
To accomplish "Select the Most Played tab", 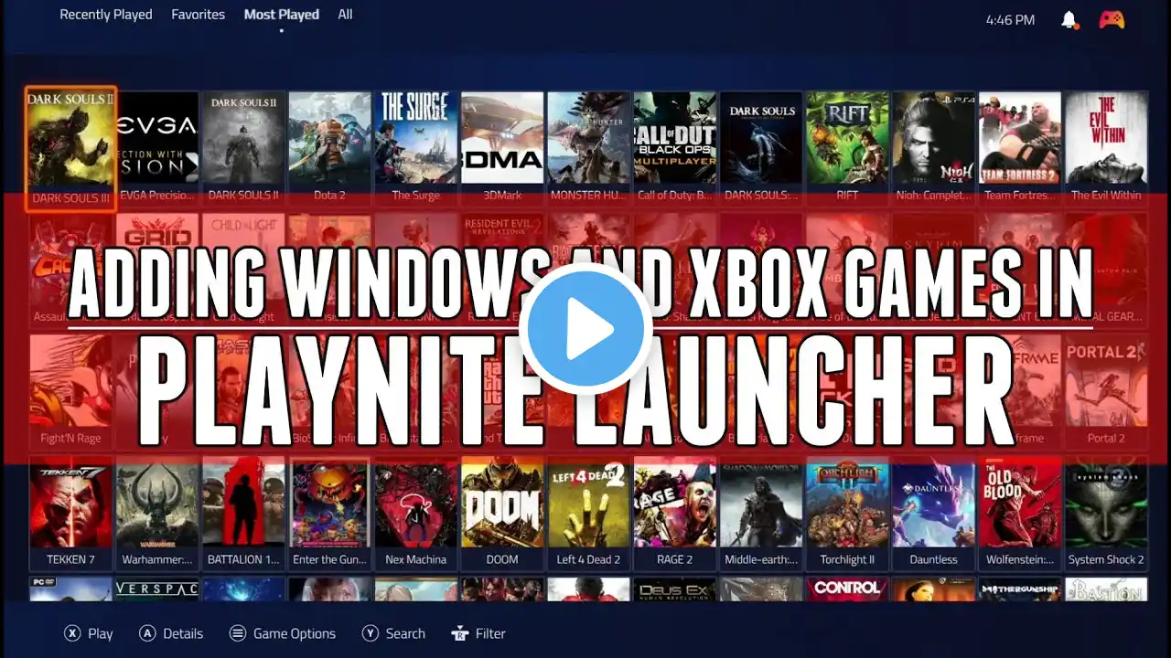I will point(282,15).
